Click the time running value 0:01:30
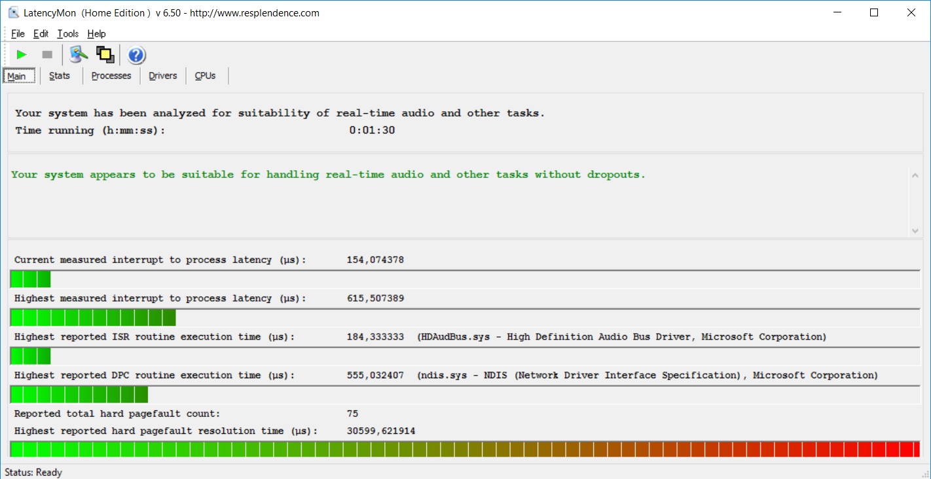This screenshot has height=479, width=931. pyautogui.click(x=372, y=130)
